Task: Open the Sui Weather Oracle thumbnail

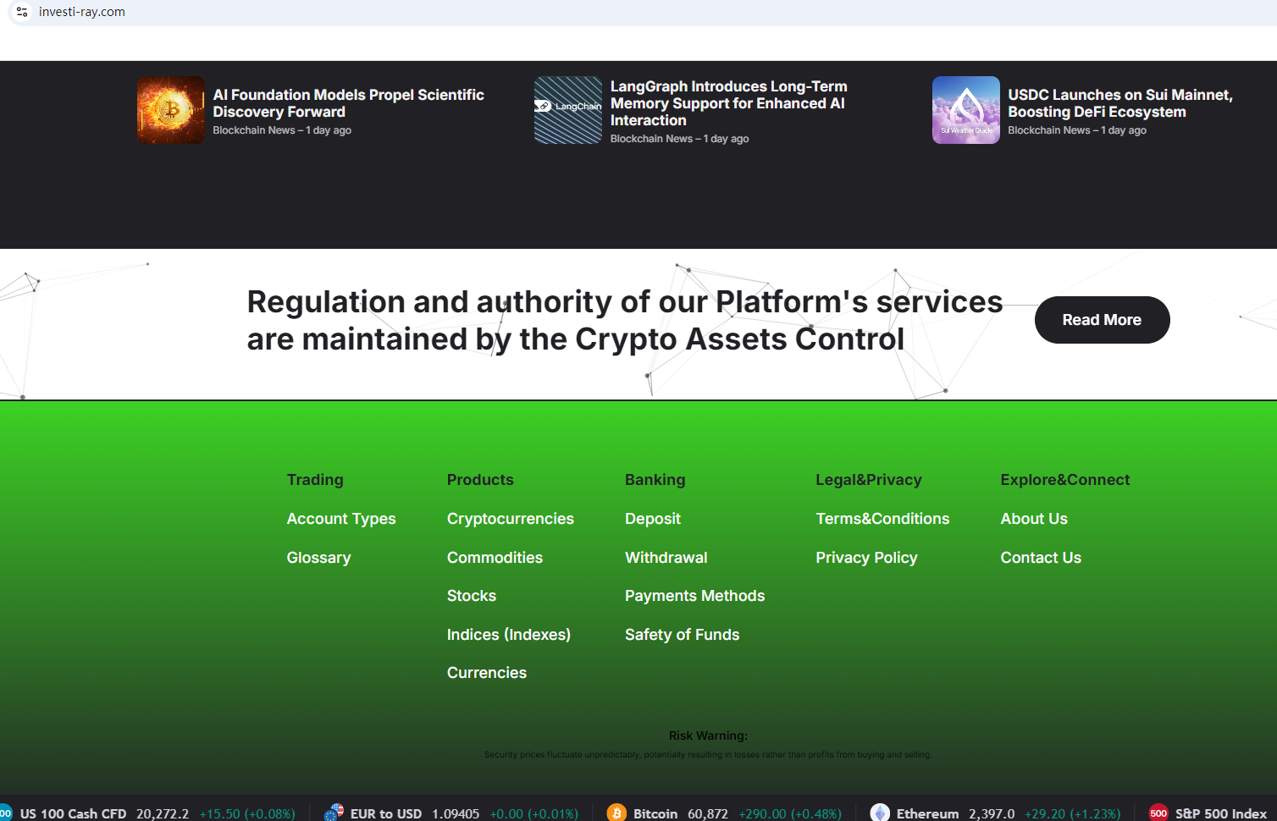Action: [x=965, y=110]
